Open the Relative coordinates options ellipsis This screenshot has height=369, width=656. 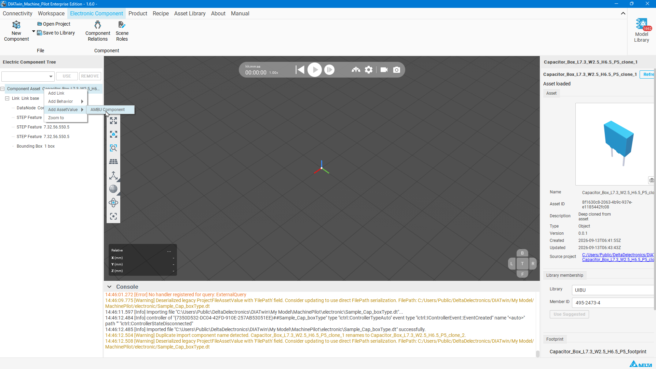click(169, 251)
